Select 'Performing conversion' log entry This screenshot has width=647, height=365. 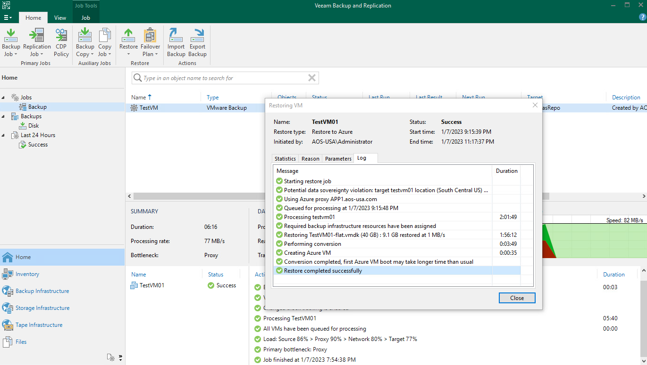click(x=397, y=244)
